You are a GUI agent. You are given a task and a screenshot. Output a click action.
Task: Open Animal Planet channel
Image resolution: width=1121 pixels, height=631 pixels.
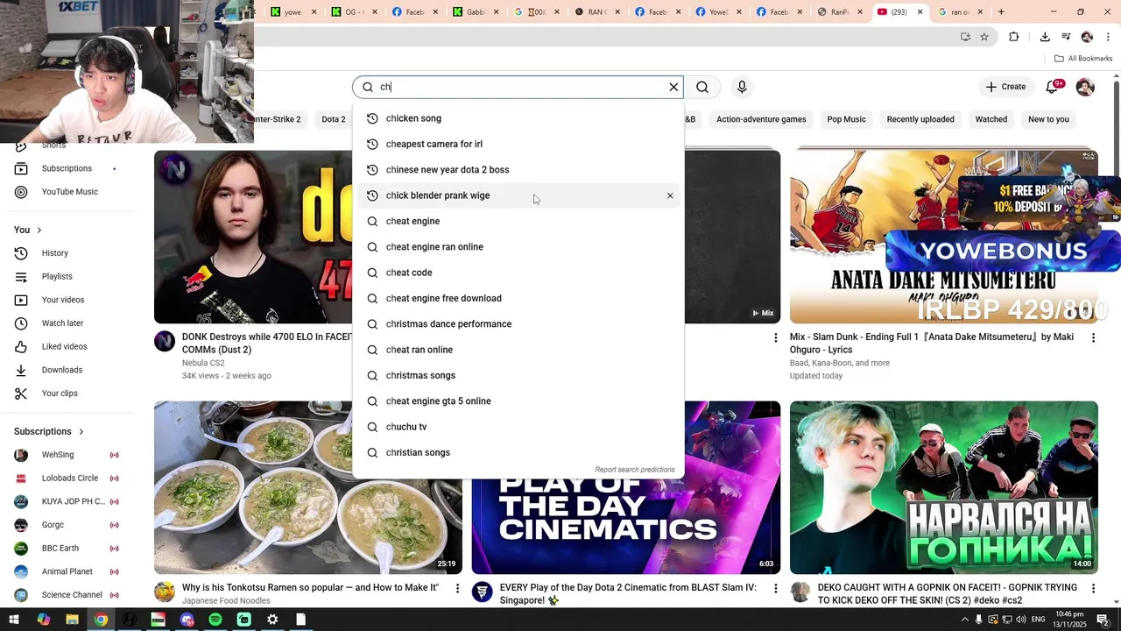pyautogui.click(x=67, y=571)
